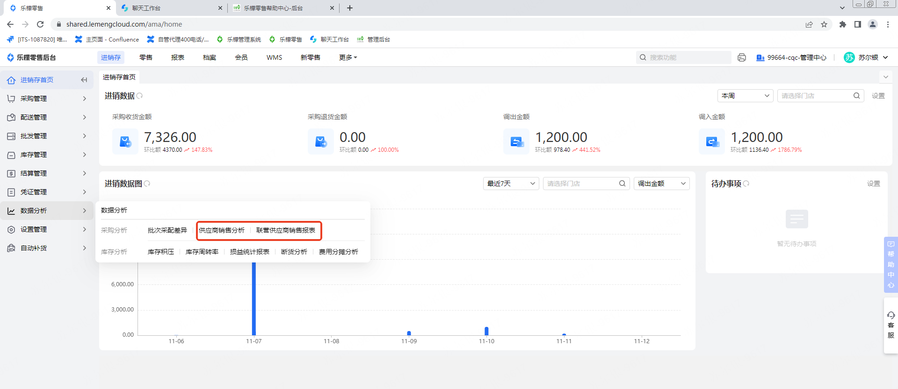The width and height of the screenshot is (898, 389).
Task: Select 供应商销售分析 from the flyout menu
Action: pyautogui.click(x=222, y=230)
